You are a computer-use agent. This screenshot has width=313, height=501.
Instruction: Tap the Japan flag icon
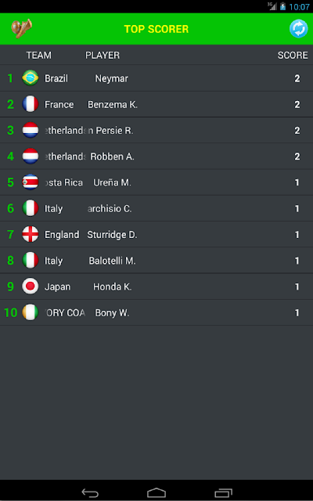(31, 287)
